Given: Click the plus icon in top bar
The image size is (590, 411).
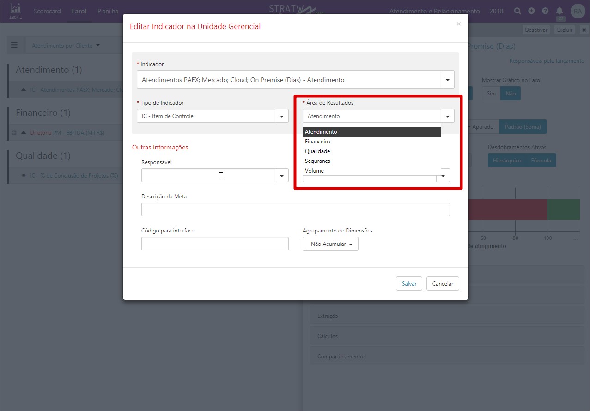Looking at the screenshot, I should tap(531, 11).
